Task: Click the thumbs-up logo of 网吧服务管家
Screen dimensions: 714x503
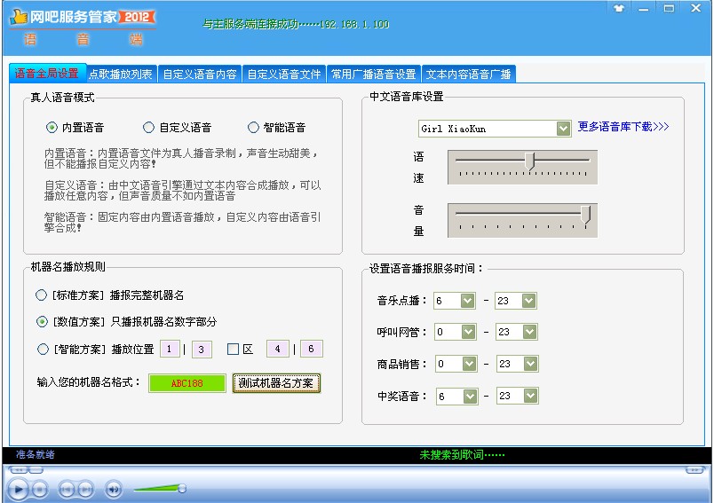Action: [19, 17]
